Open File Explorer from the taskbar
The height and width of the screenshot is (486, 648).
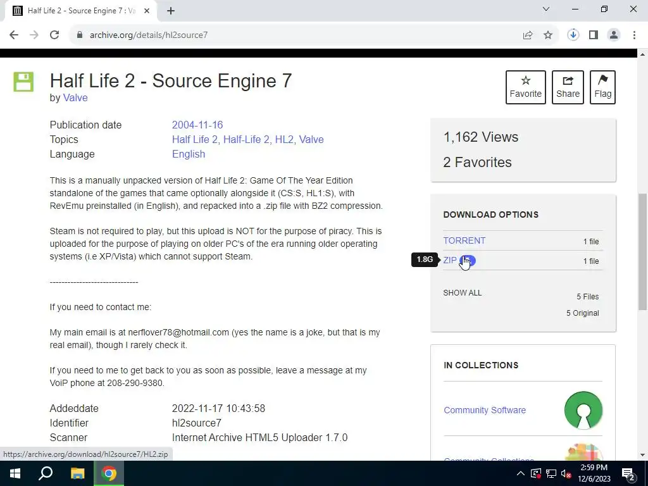coord(77,473)
